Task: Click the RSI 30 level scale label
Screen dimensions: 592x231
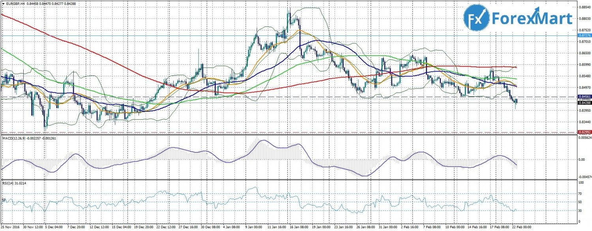Action: click(x=580, y=210)
